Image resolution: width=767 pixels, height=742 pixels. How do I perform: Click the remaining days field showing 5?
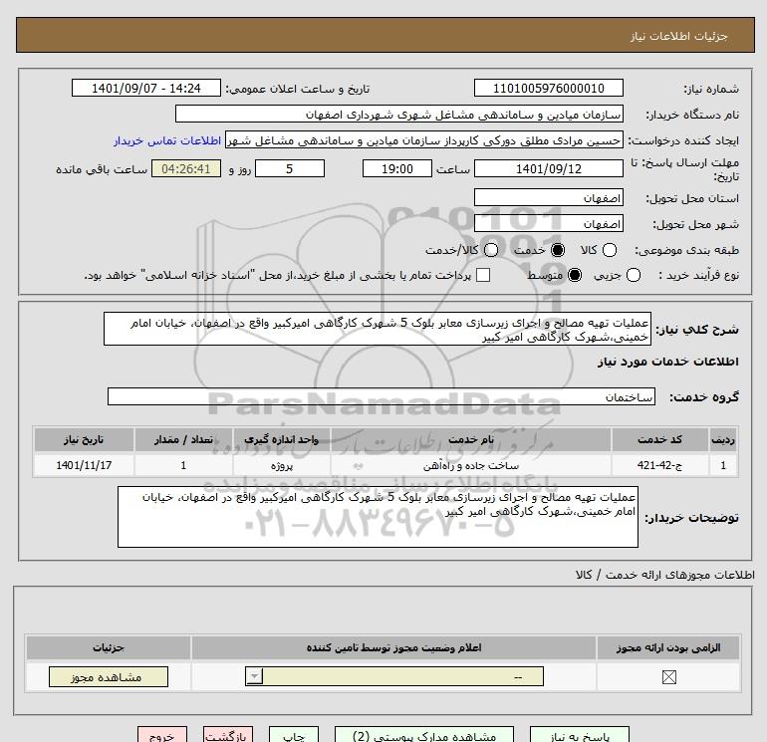(290, 168)
